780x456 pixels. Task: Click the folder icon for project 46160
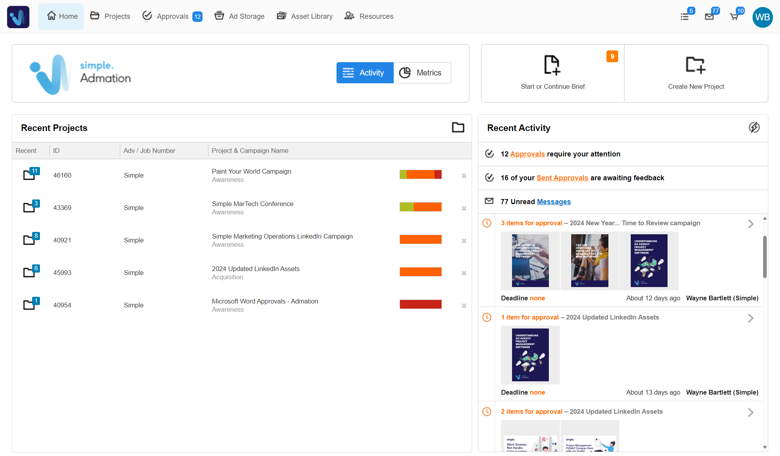click(29, 175)
